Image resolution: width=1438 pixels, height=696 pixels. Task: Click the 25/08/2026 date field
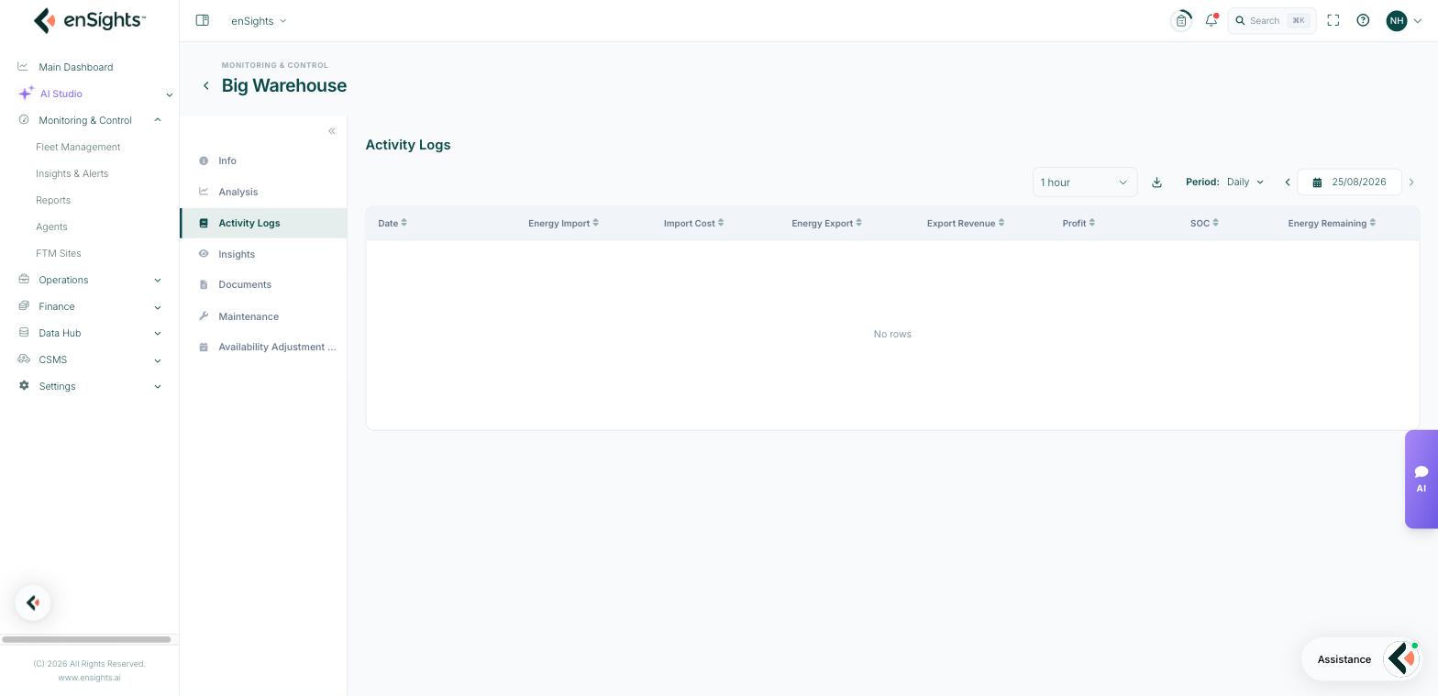pyautogui.click(x=1349, y=182)
